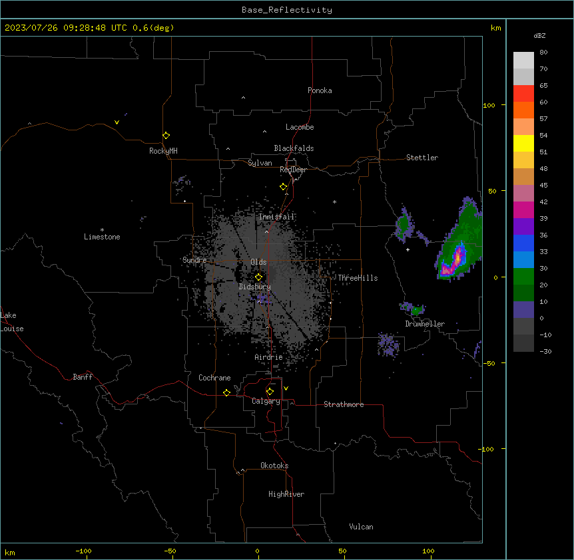Click the yellow diamond marker above RockyMH

pyautogui.click(x=166, y=136)
